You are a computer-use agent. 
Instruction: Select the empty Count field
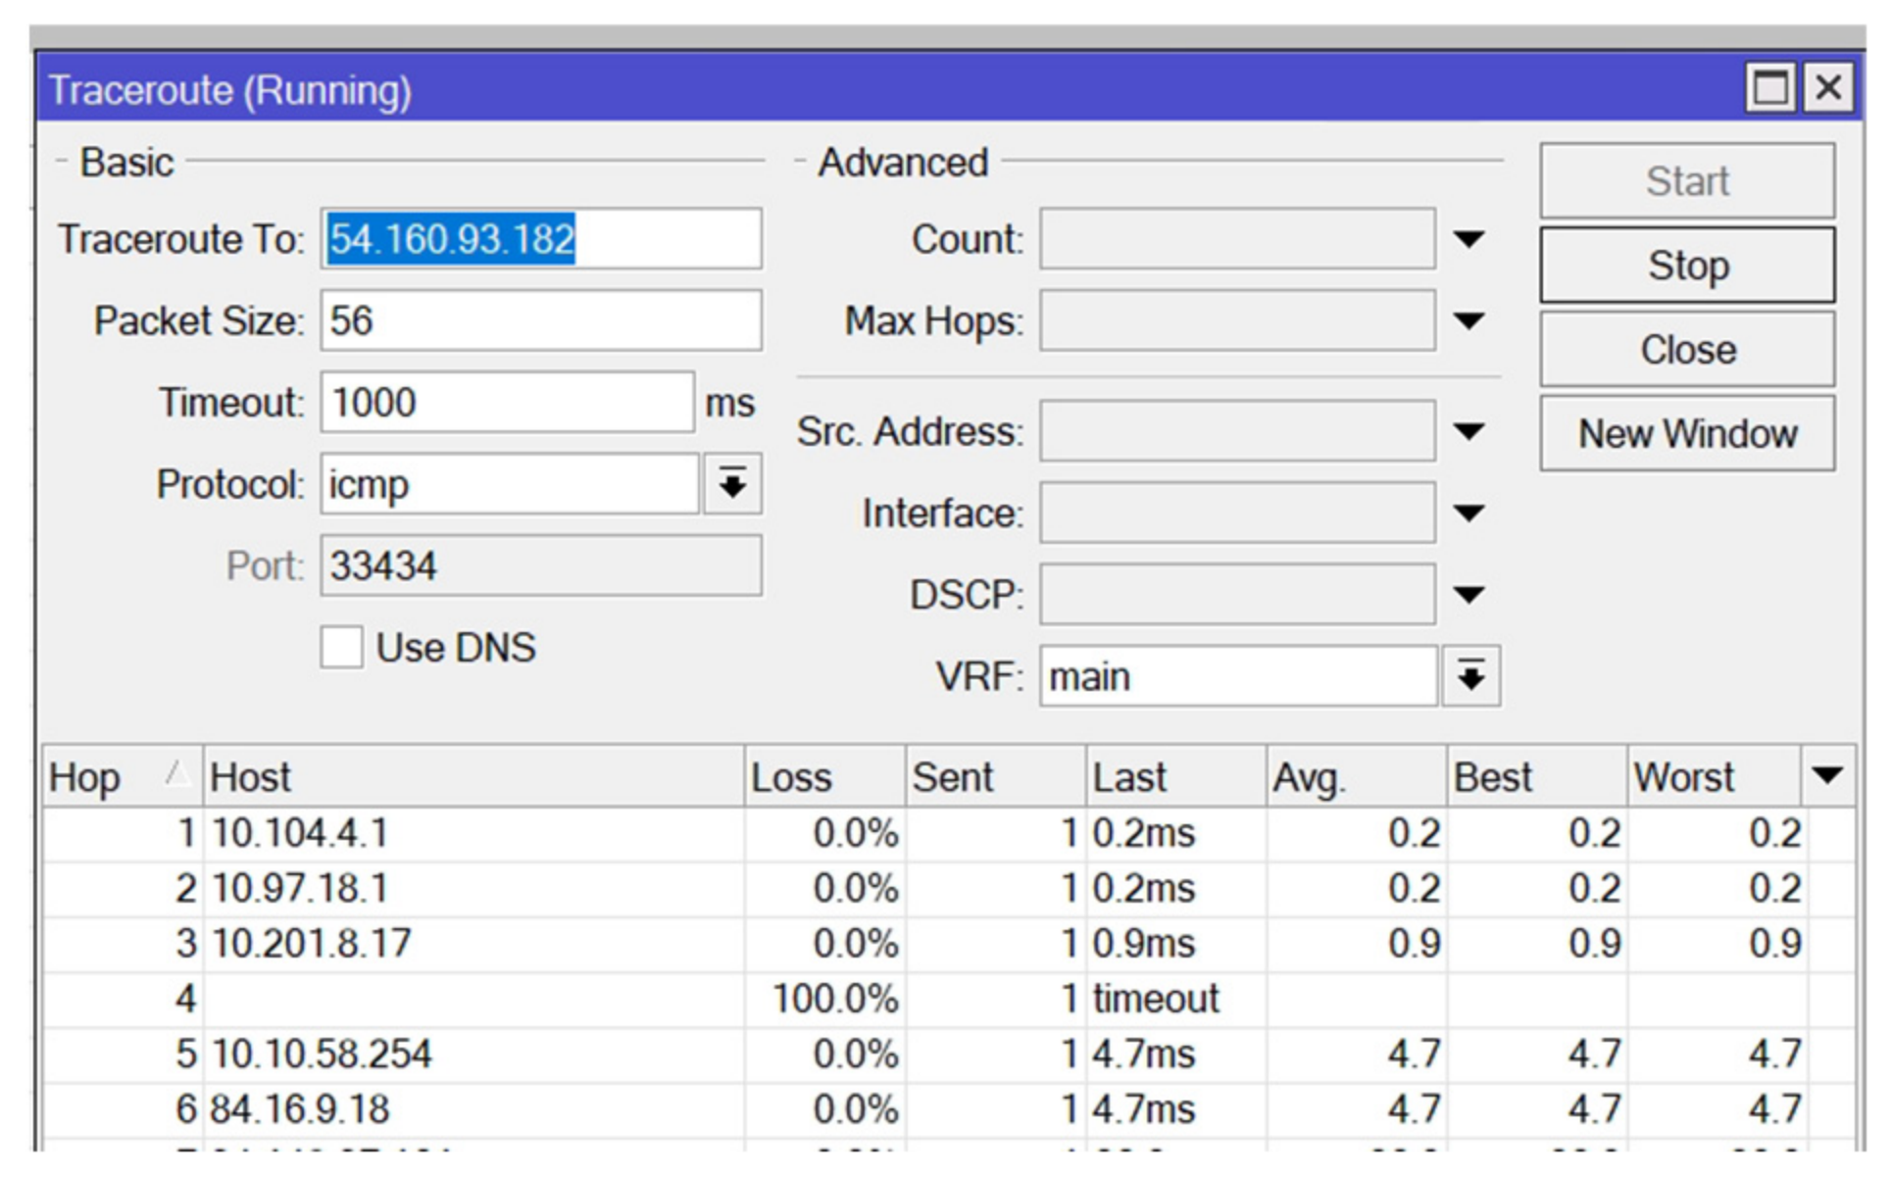[x=1238, y=239]
